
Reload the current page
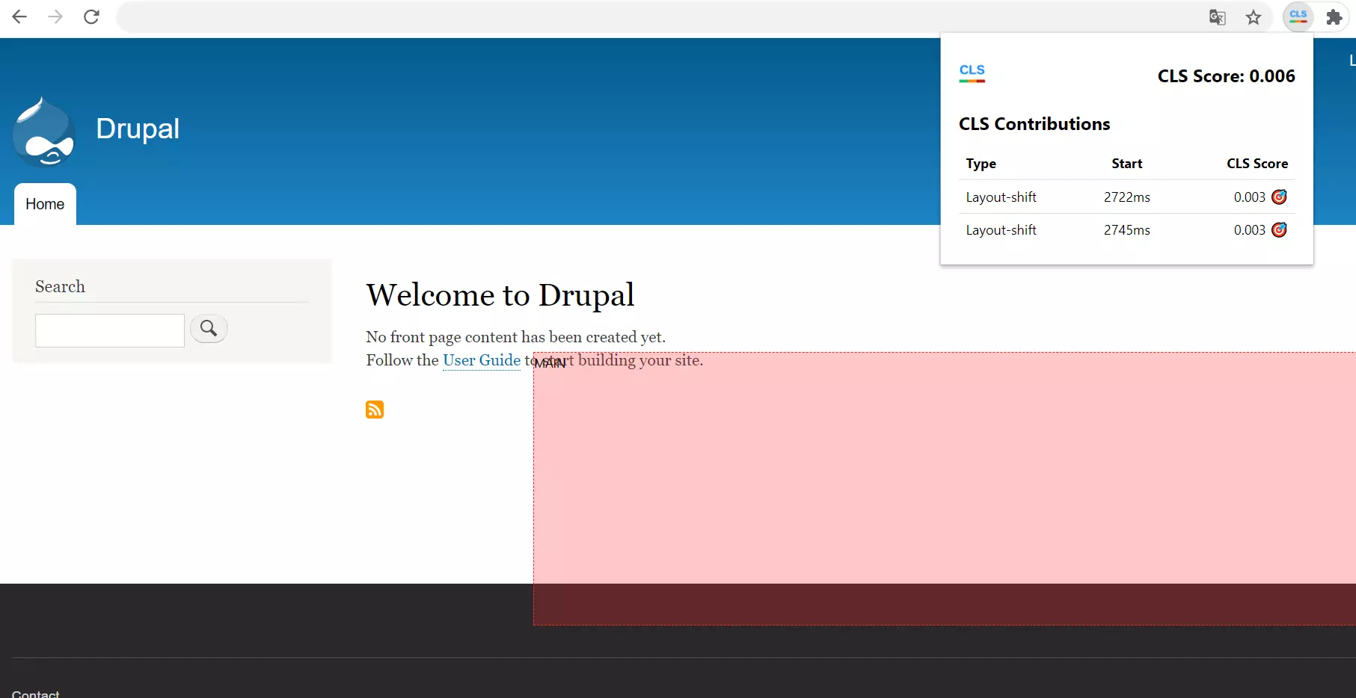coord(91,16)
